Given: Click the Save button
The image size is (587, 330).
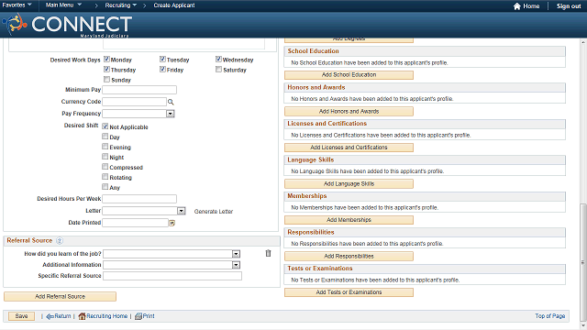Looking at the screenshot, I should [21, 316].
